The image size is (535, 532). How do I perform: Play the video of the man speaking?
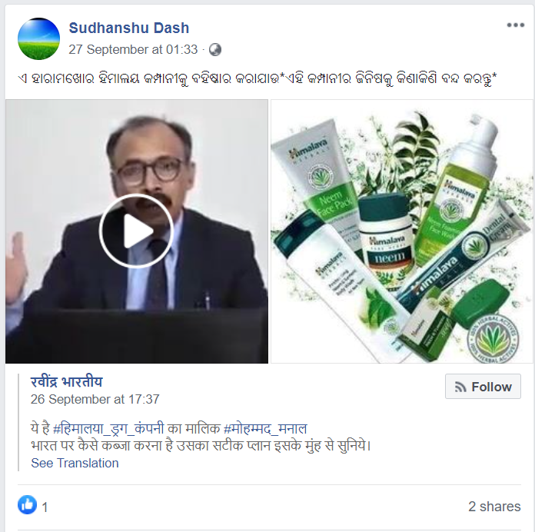tap(137, 231)
